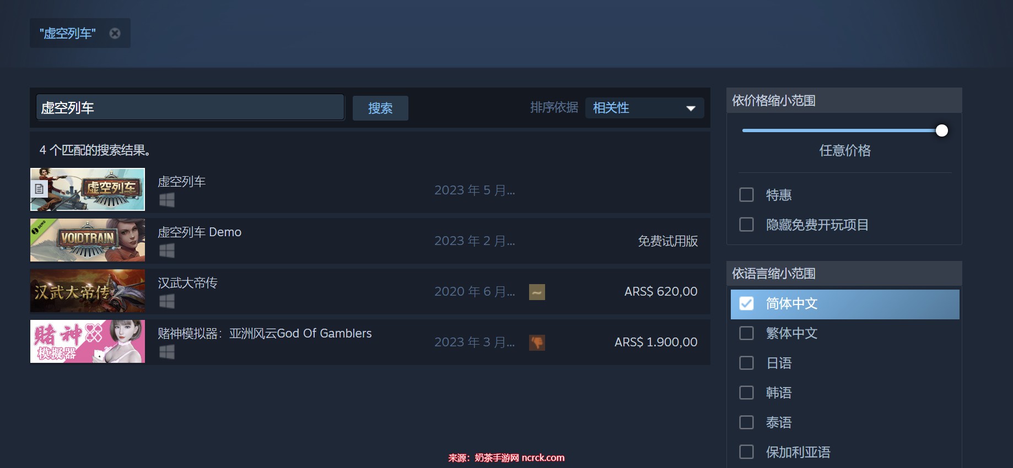
Task: Open the 相关性 sort dropdown
Action: click(x=644, y=108)
